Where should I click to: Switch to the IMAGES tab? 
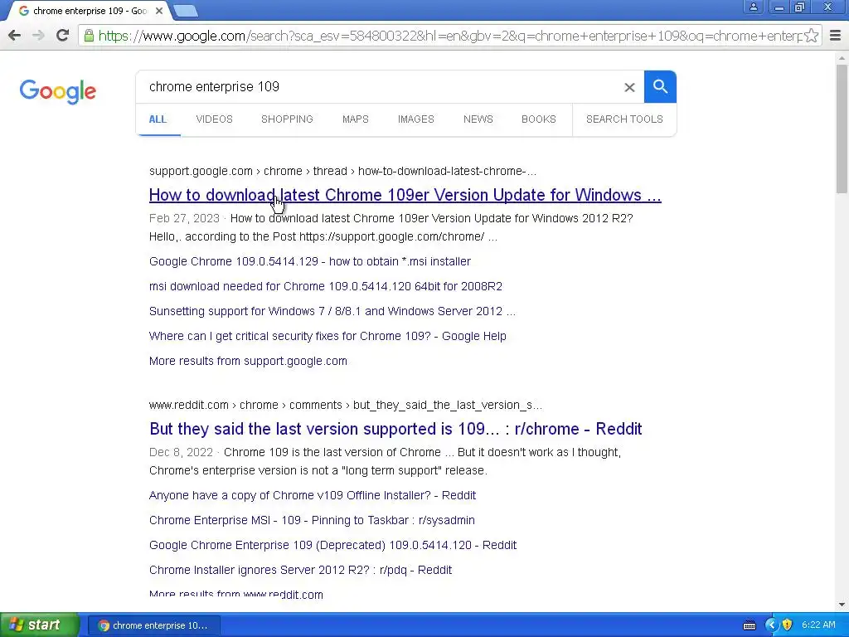416,119
